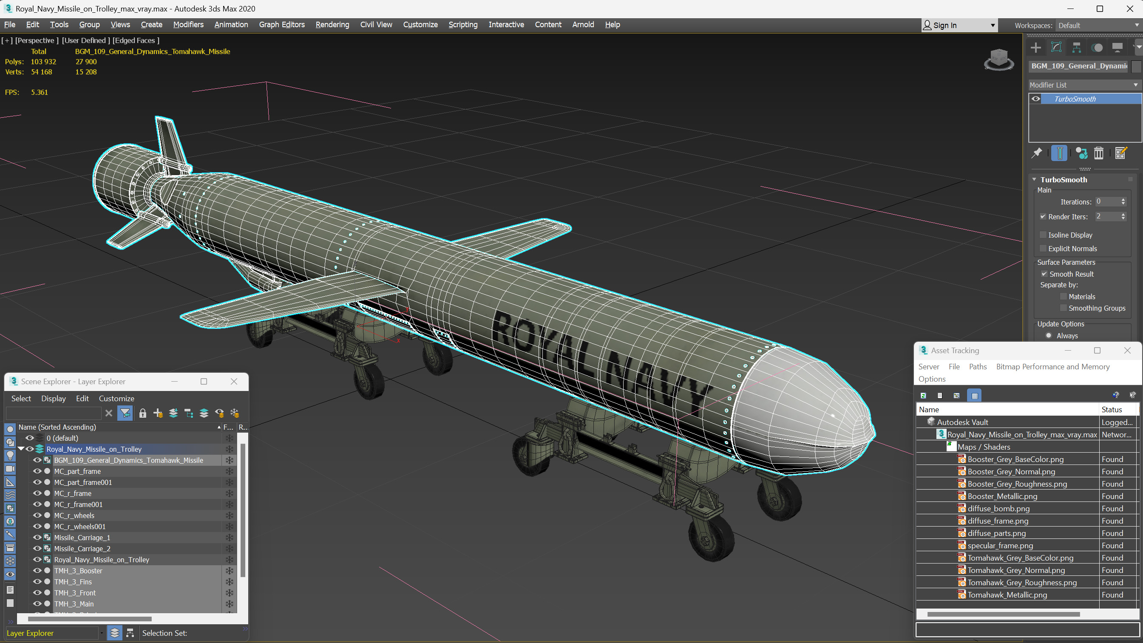Open the Sign In dropdown

[959, 25]
